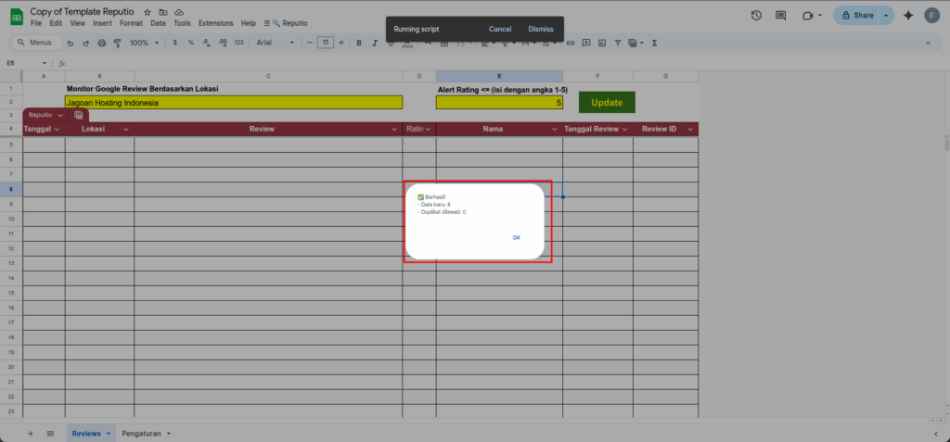Star the document title
The height and width of the screenshot is (442, 950).
point(148,11)
